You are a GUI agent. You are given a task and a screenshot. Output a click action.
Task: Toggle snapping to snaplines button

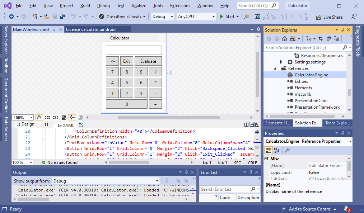tap(72, 118)
